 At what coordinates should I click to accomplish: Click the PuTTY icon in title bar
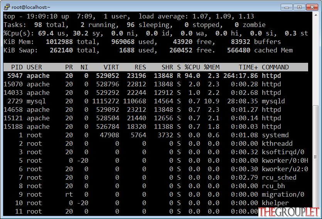[7, 7]
